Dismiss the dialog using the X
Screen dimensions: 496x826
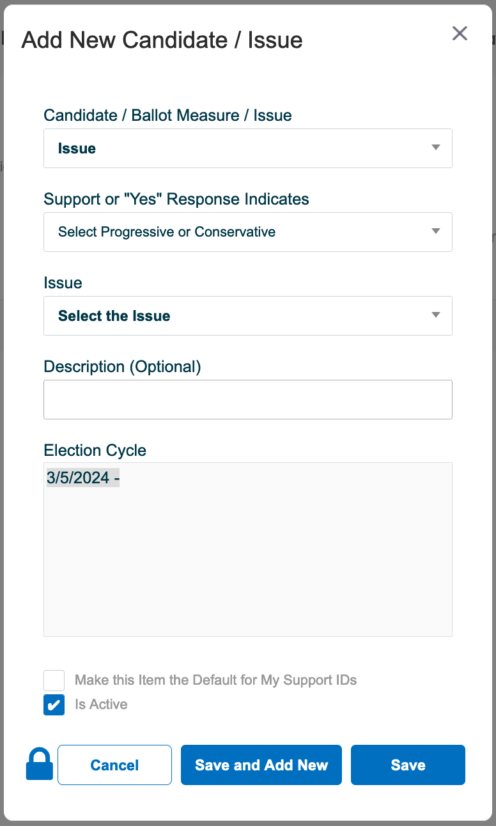460,33
